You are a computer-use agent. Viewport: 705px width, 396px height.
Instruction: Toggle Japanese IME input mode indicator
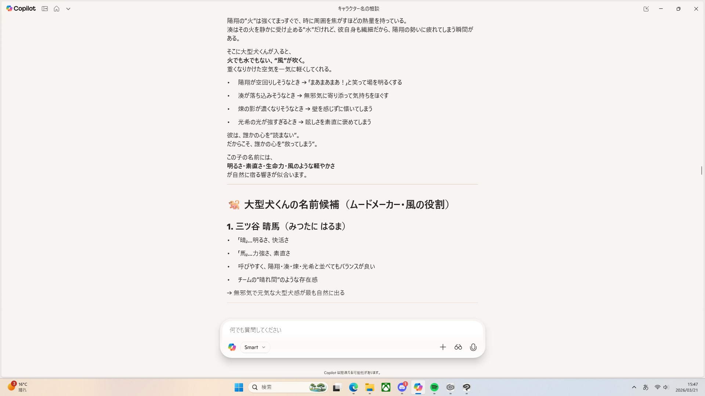click(x=646, y=387)
